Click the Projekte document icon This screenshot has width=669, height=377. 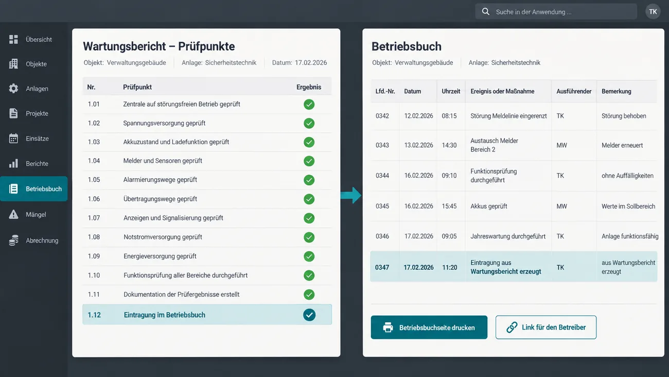(13, 113)
